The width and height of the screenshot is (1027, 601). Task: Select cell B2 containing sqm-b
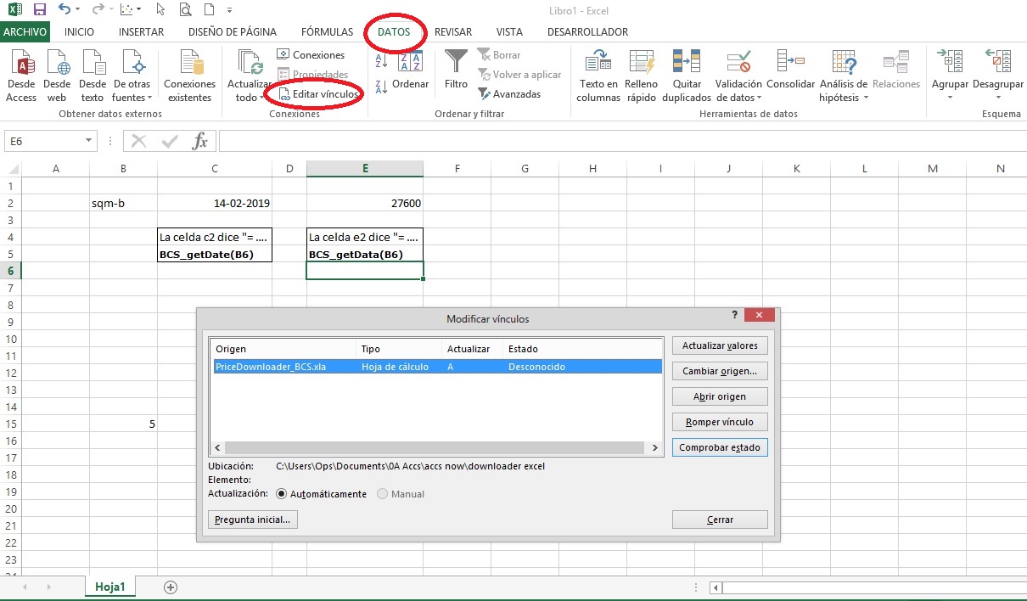click(123, 203)
